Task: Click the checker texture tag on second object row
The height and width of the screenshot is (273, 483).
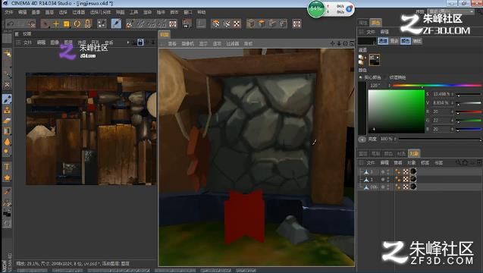Action: click(x=406, y=179)
